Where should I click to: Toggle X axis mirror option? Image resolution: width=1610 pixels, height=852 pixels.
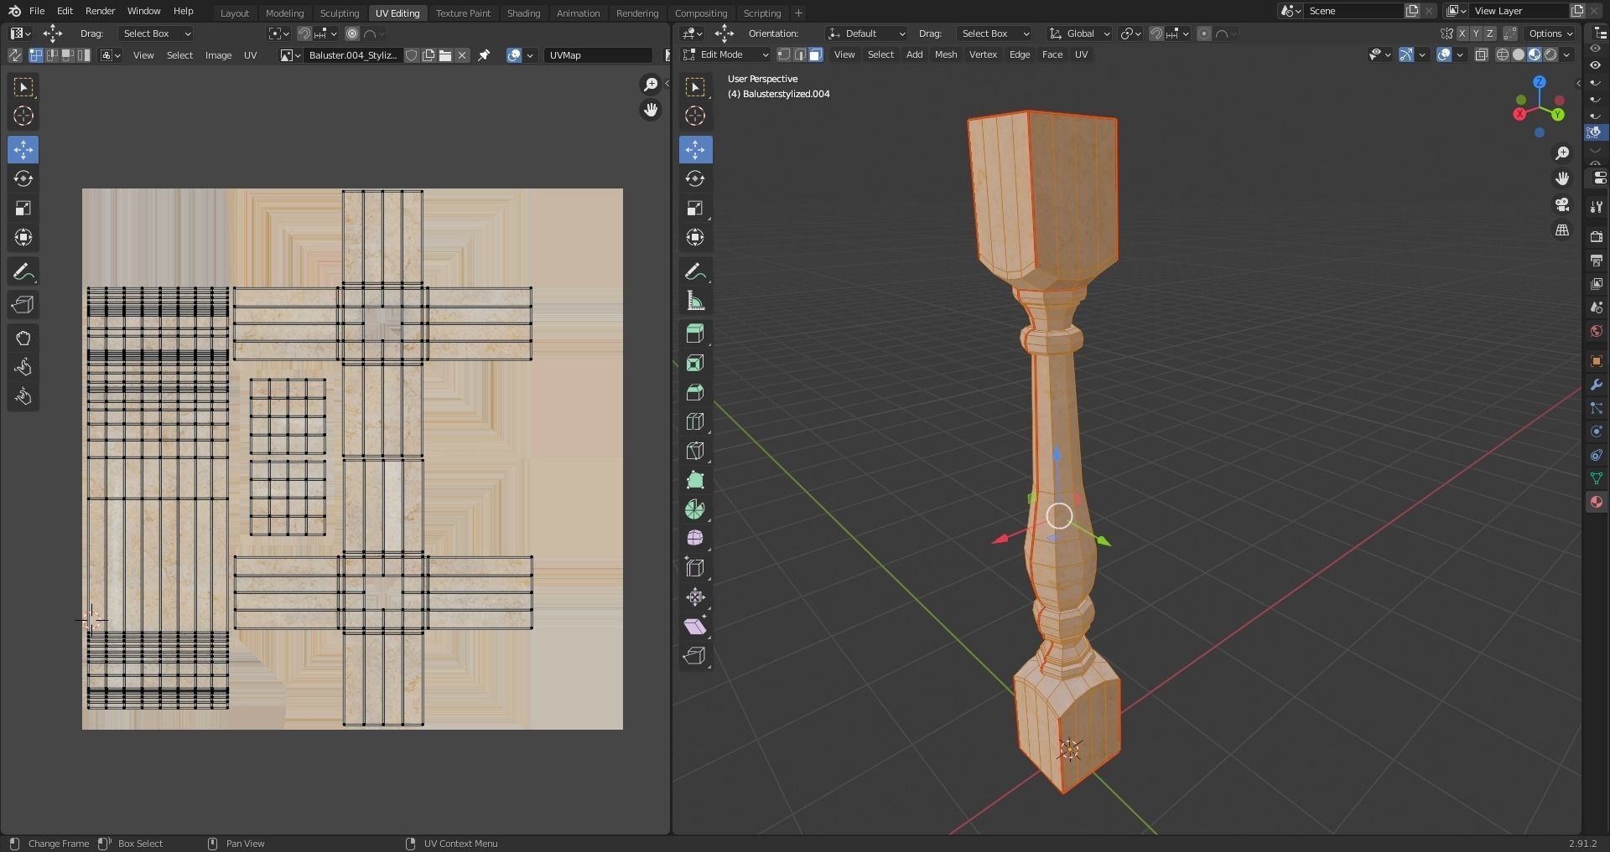(x=1462, y=34)
